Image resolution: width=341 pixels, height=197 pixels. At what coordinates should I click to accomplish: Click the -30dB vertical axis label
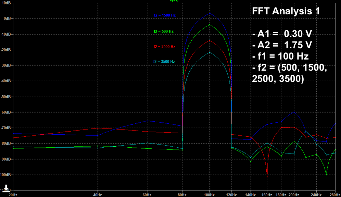(6, 65)
